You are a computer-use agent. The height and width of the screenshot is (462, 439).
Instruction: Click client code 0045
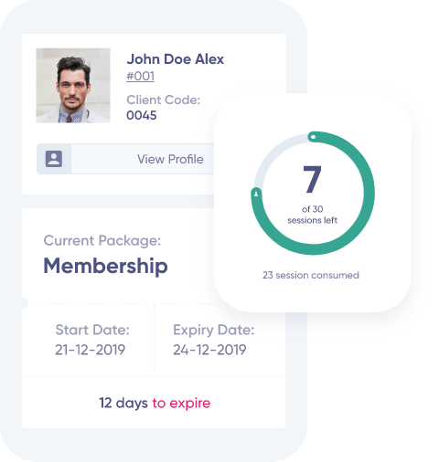[x=142, y=115]
